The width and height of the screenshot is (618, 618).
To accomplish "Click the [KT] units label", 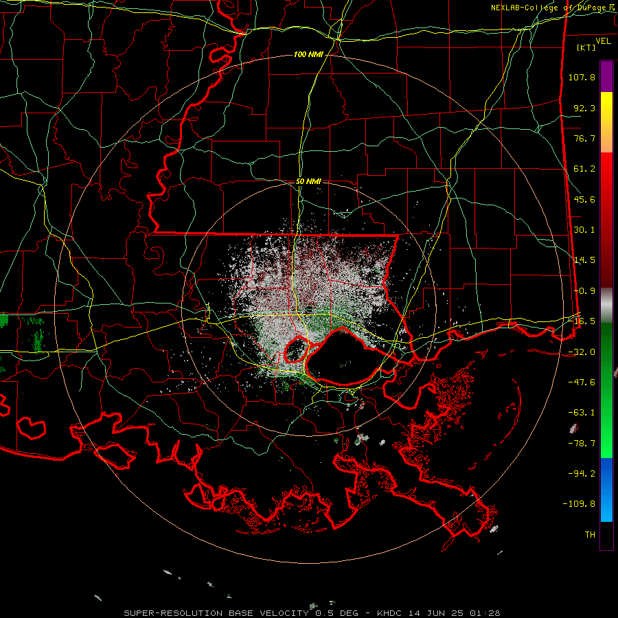I will pos(586,47).
